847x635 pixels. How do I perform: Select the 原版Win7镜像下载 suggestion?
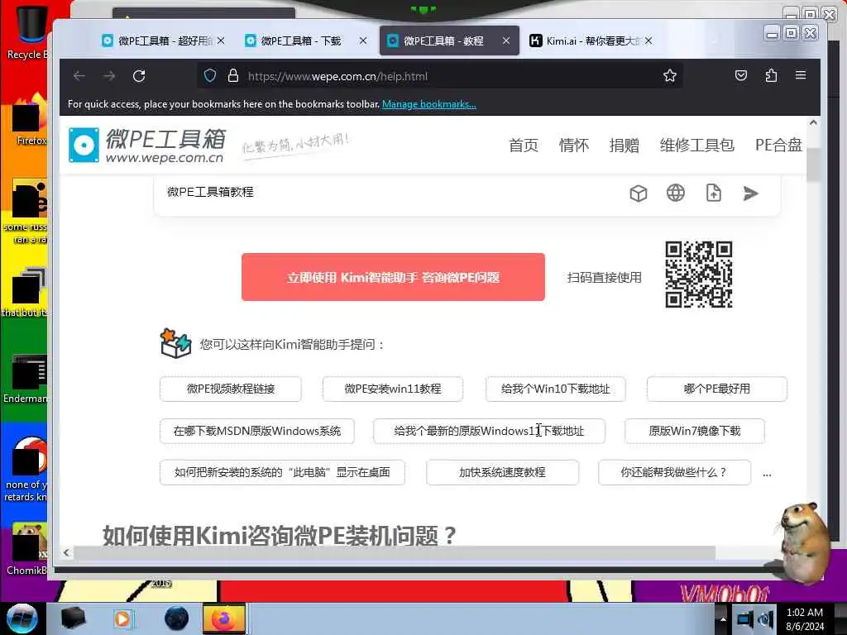point(694,431)
